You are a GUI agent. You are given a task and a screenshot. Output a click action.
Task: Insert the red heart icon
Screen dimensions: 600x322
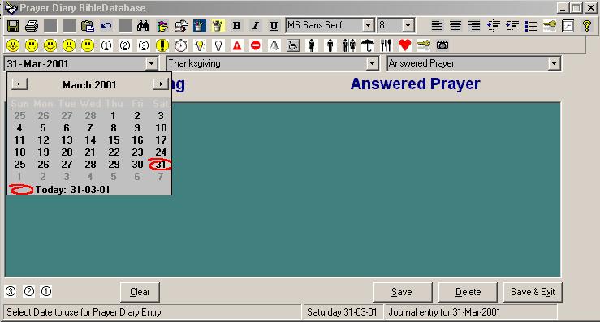pyautogui.click(x=405, y=45)
